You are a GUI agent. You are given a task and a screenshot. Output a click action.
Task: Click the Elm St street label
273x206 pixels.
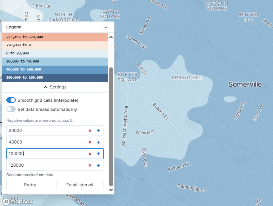142,69
